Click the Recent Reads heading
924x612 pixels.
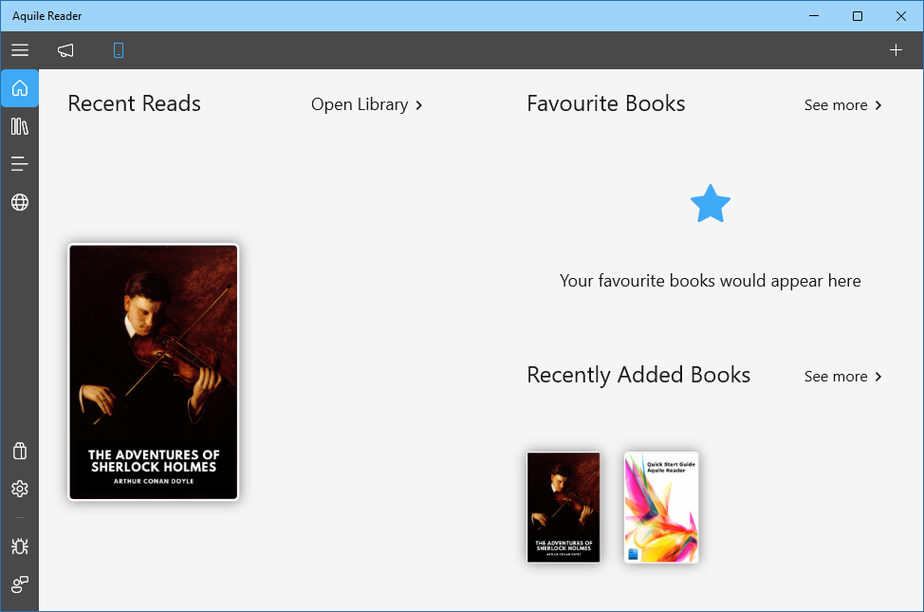pyautogui.click(x=135, y=103)
